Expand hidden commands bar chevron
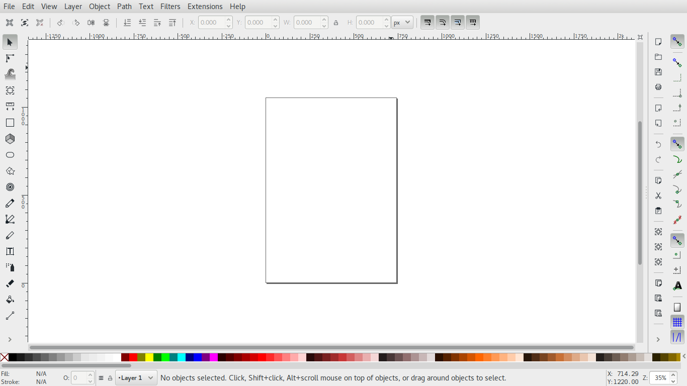Viewport: 687px width, 386px height. (x=658, y=339)
